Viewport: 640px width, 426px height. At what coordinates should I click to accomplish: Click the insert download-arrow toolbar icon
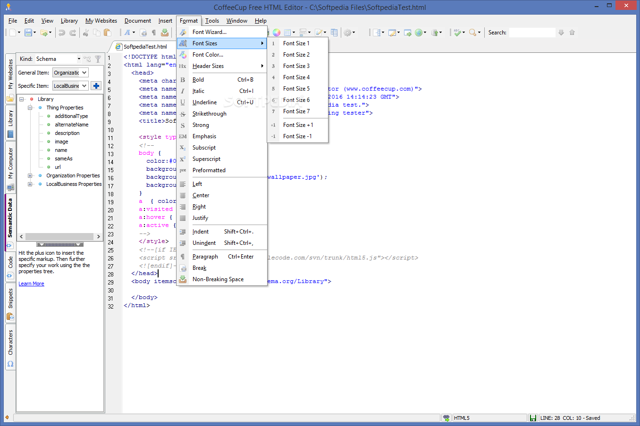(165, 33)
